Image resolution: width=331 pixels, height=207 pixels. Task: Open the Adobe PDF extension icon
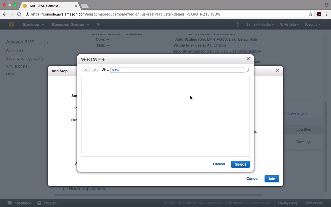(319, 14)
